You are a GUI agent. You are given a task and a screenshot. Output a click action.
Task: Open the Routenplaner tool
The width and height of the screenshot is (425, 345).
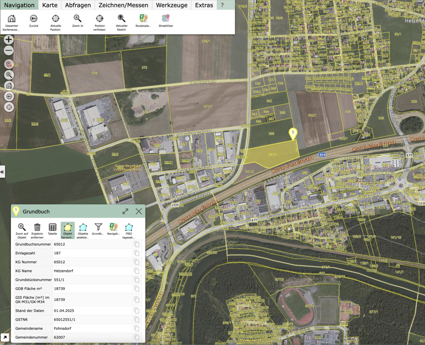(x=143, y=19)
